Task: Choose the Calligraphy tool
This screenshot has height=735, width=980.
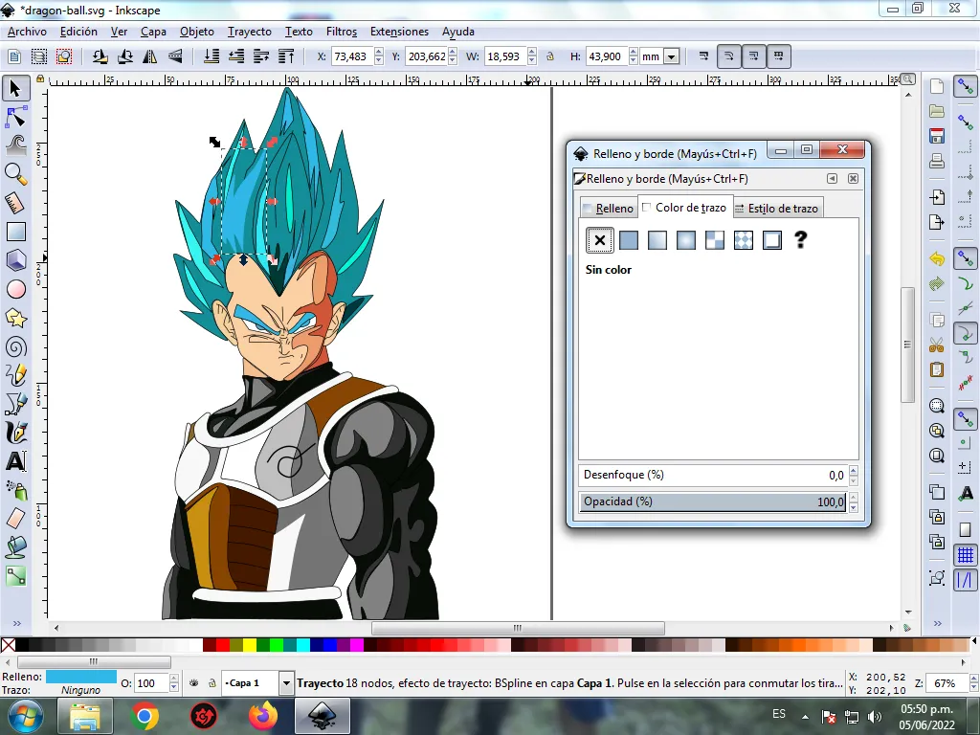Action: click(x=15, y=433)
